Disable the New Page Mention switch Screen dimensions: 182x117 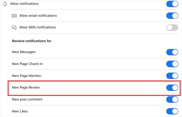coord(172,76)
